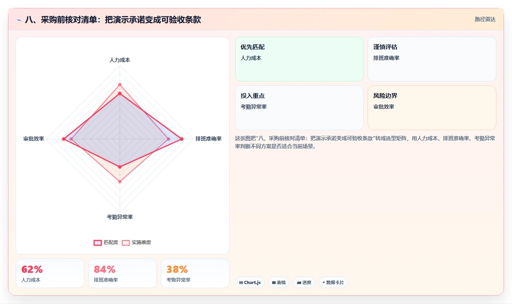Toggle the 匹配度 legend swatch
The height and width of the screenshot is (304, 512).
pos(98,242)
